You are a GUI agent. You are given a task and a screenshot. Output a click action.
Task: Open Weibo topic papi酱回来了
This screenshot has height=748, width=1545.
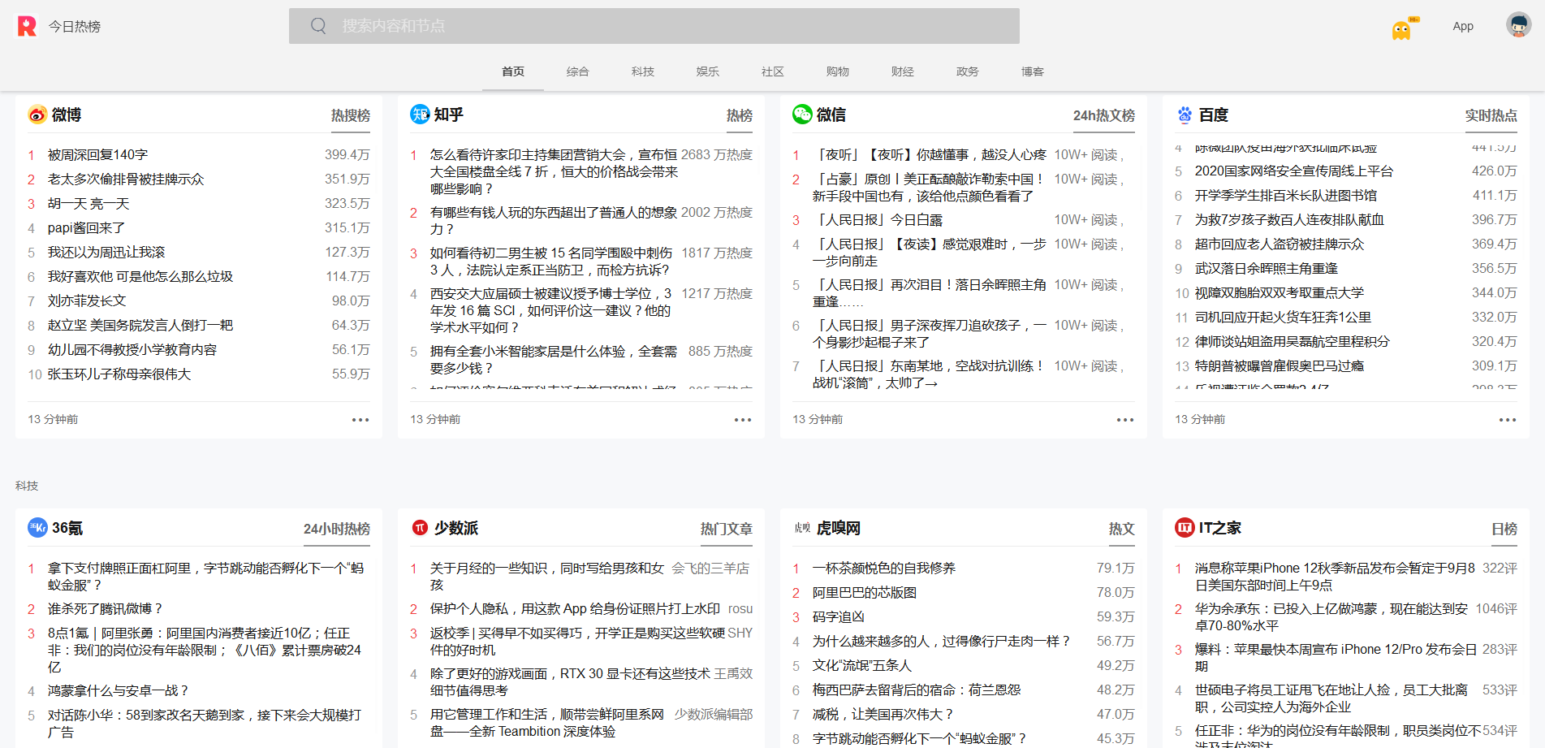point(86,227)
